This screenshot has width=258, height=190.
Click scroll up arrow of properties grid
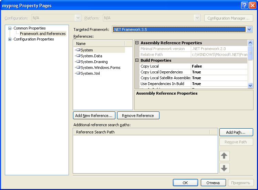[250, 43]
